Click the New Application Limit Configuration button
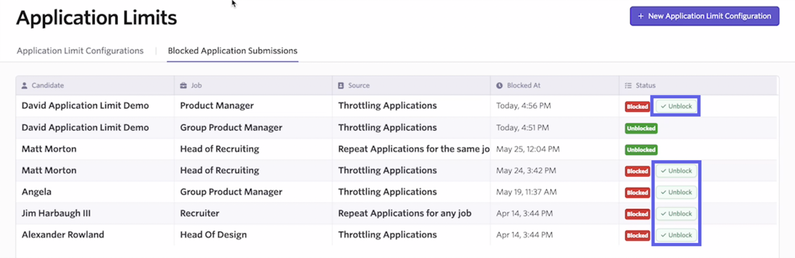 [x=704, y=16]
